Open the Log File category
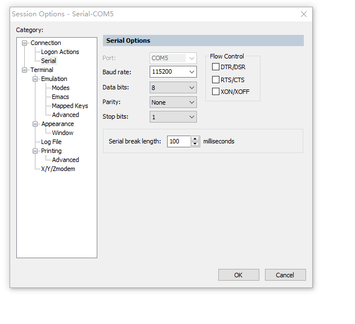 [51, 142]
